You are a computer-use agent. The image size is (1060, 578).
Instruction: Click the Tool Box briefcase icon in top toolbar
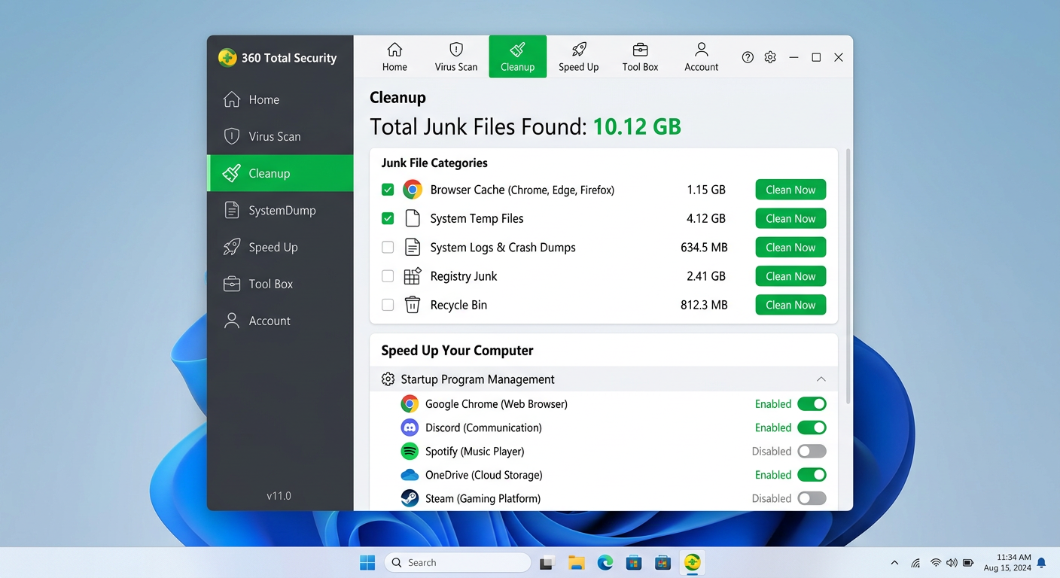tap(640, 50)
